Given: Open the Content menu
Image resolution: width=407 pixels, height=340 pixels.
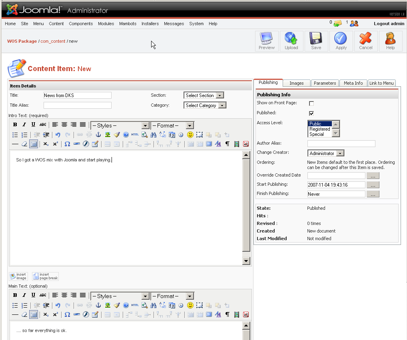Looking at the screenshot, I should coord(56,24).
